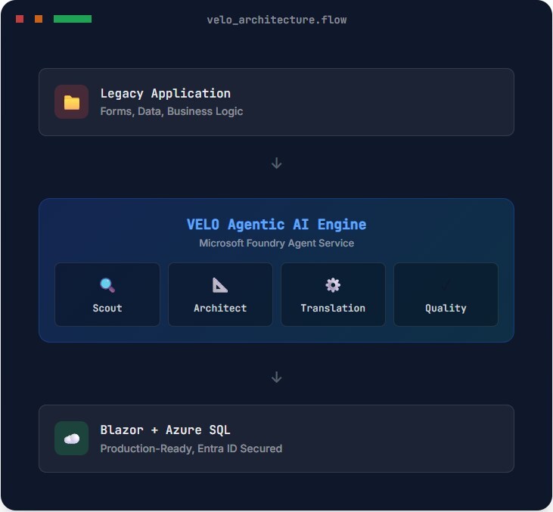Click the green bar in the title bar
The image size is (553, 512).
point(73,19)
